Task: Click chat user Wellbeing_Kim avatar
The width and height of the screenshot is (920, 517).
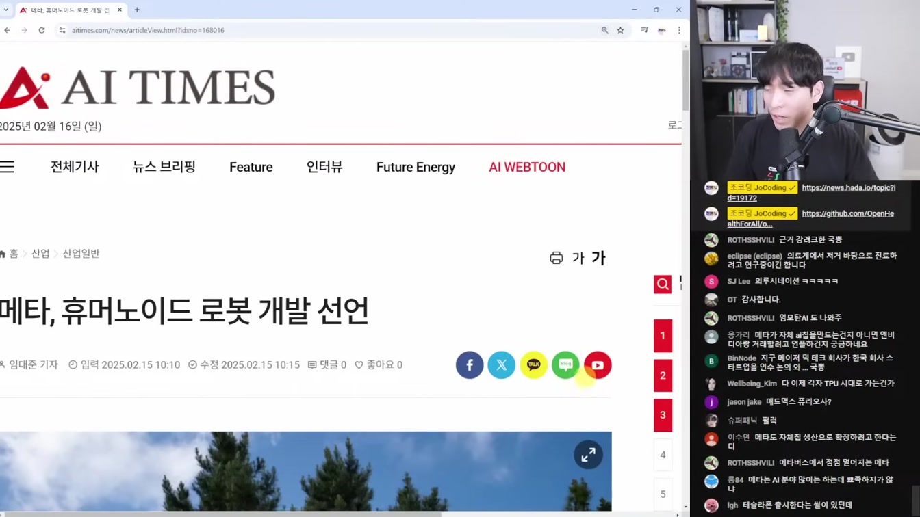Action: coord(712,384)
